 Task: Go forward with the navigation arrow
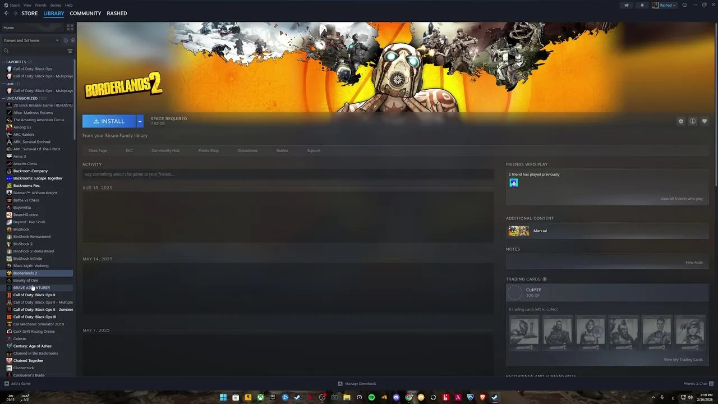15,13
